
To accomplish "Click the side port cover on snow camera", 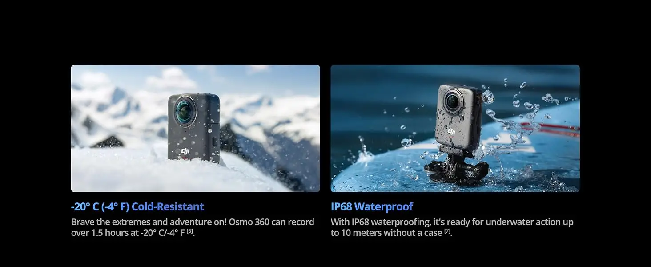I will click(x=214, y=142).
